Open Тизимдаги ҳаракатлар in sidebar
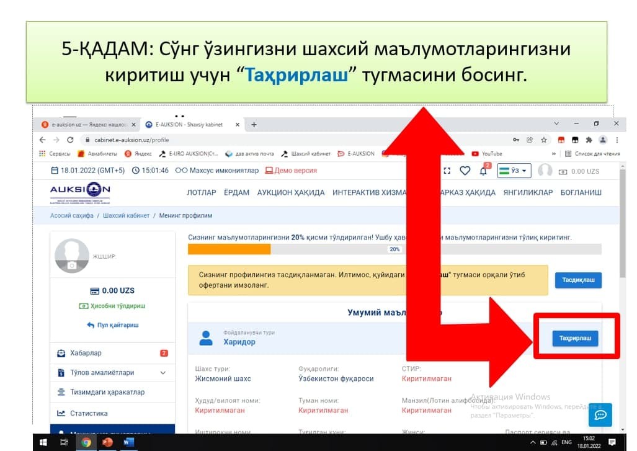Viewport: 637px width, 451px height. pos(112,392)
